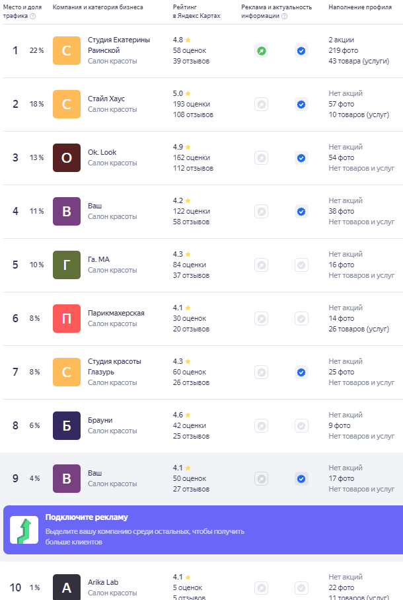Click blue verified checkmark for Студия красоты Глазурь
Image resolution: width=403 pixels, height=600 pixels.
click(301, 372)
